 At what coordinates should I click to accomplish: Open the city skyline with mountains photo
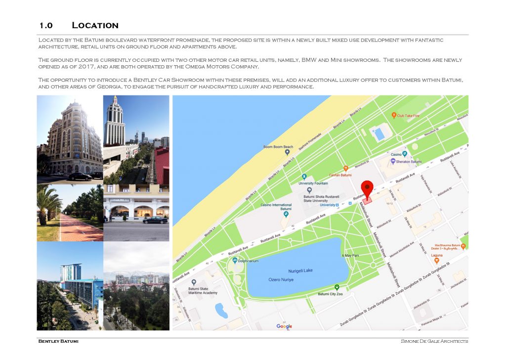tap(136, 286)
